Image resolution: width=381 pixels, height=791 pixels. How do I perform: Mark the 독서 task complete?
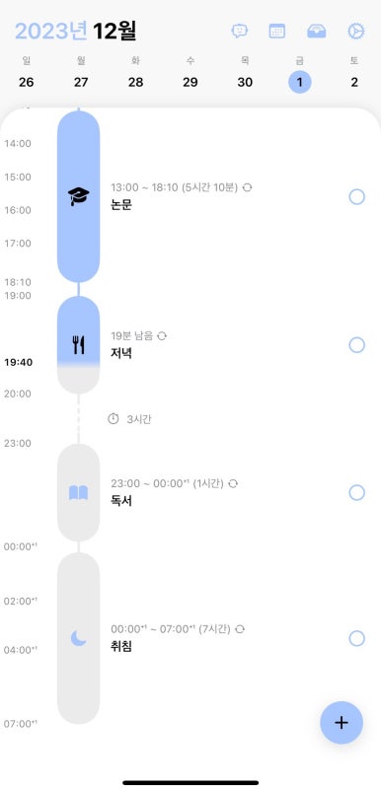[356, 492]
